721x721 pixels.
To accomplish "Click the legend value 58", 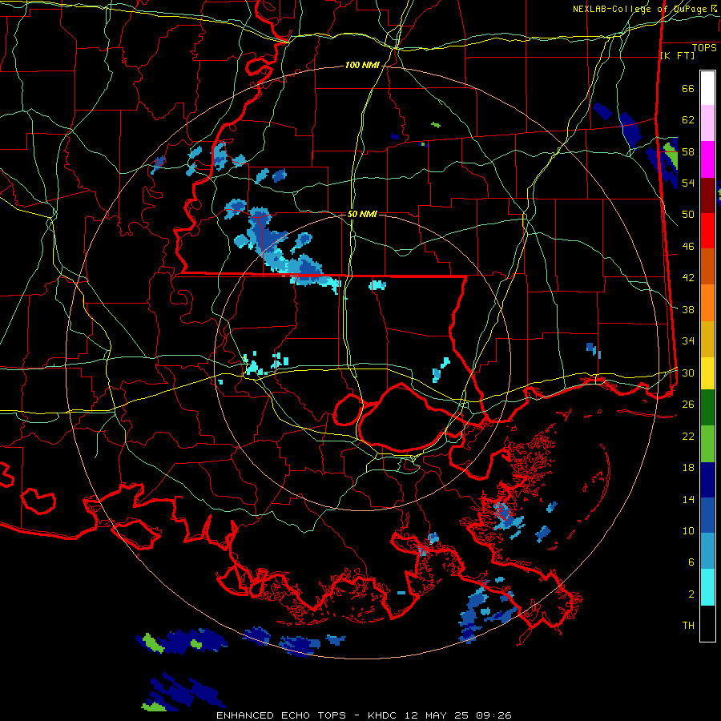I will click(x=688, y=151).
